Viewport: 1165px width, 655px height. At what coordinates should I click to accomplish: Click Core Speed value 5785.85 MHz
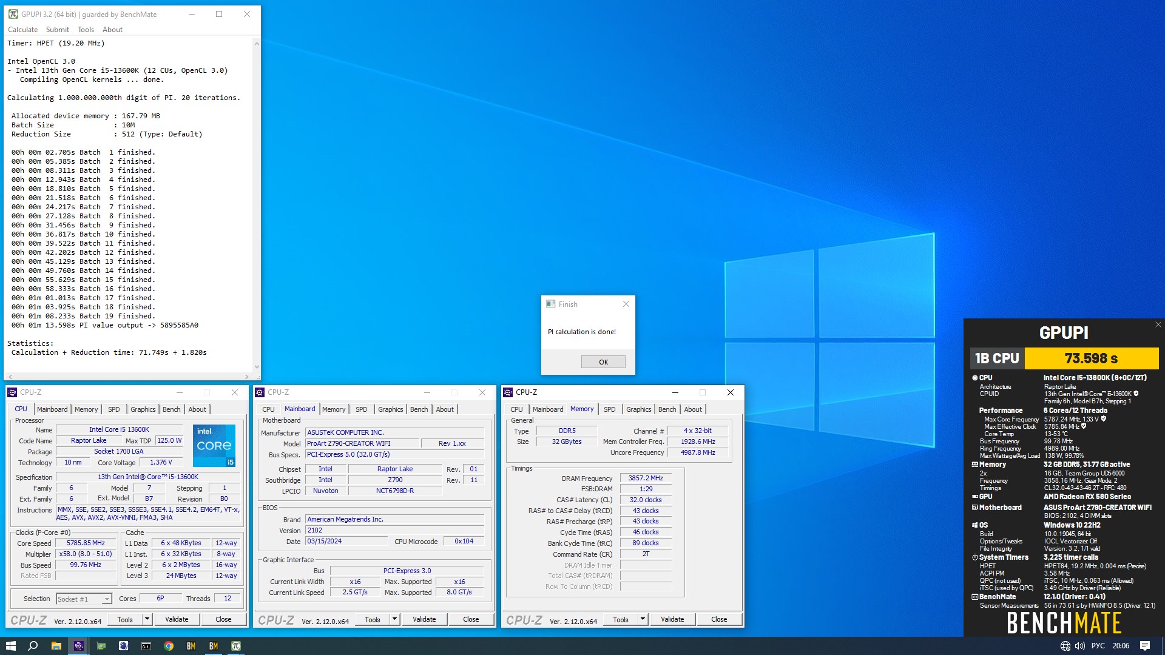tap(86, 543)
